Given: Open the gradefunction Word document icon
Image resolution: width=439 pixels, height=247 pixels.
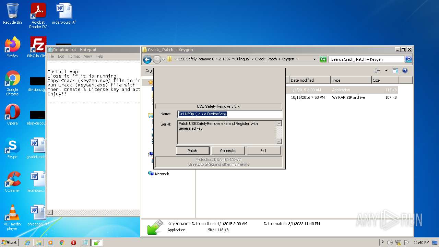Looking at the screenshot, I should coord(37,148).
